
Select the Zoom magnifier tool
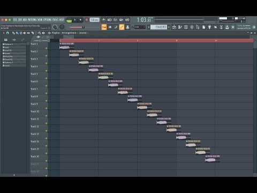coord(40,33)
